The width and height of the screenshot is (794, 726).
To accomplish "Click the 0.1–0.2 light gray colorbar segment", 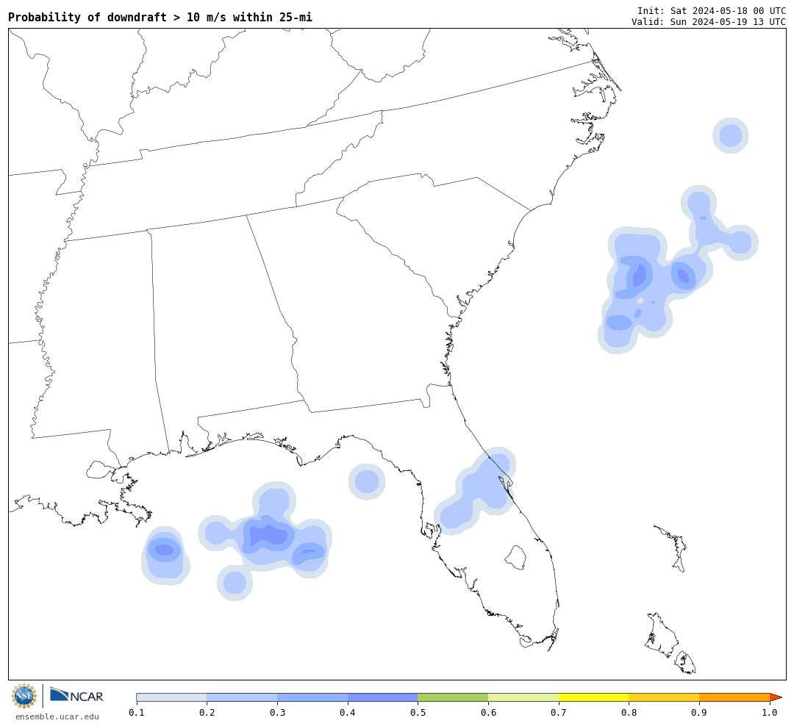I will pyautogui.click(x=171, y=697).
